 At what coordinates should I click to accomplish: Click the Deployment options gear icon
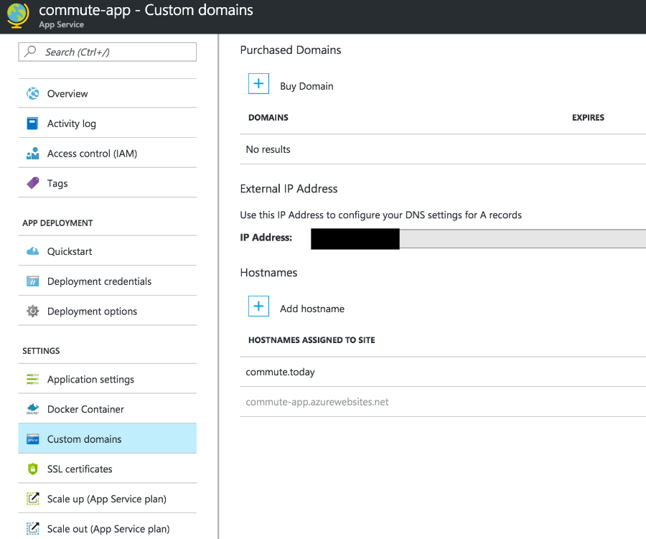click(x=32, y=311)
